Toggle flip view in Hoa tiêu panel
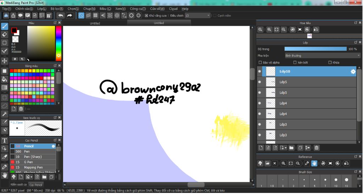The image size is (363, 194). pos(316,30)
